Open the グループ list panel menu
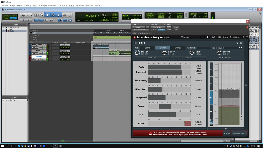This screenshot has height=148, width=263. tap(27, 98)
